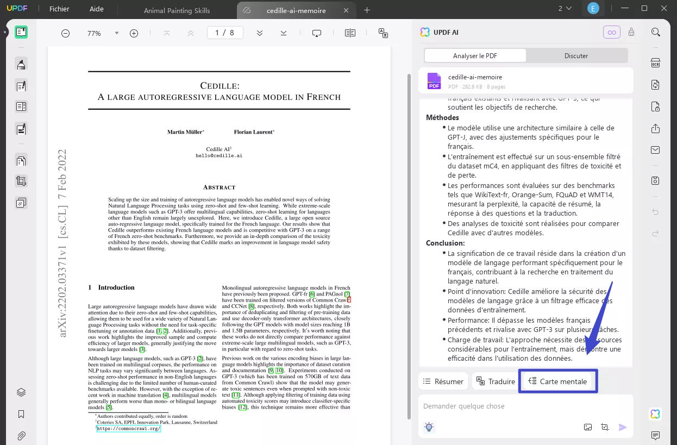Open the Protect with password tool
The image size is (677, 445).
tap(656, 106)
